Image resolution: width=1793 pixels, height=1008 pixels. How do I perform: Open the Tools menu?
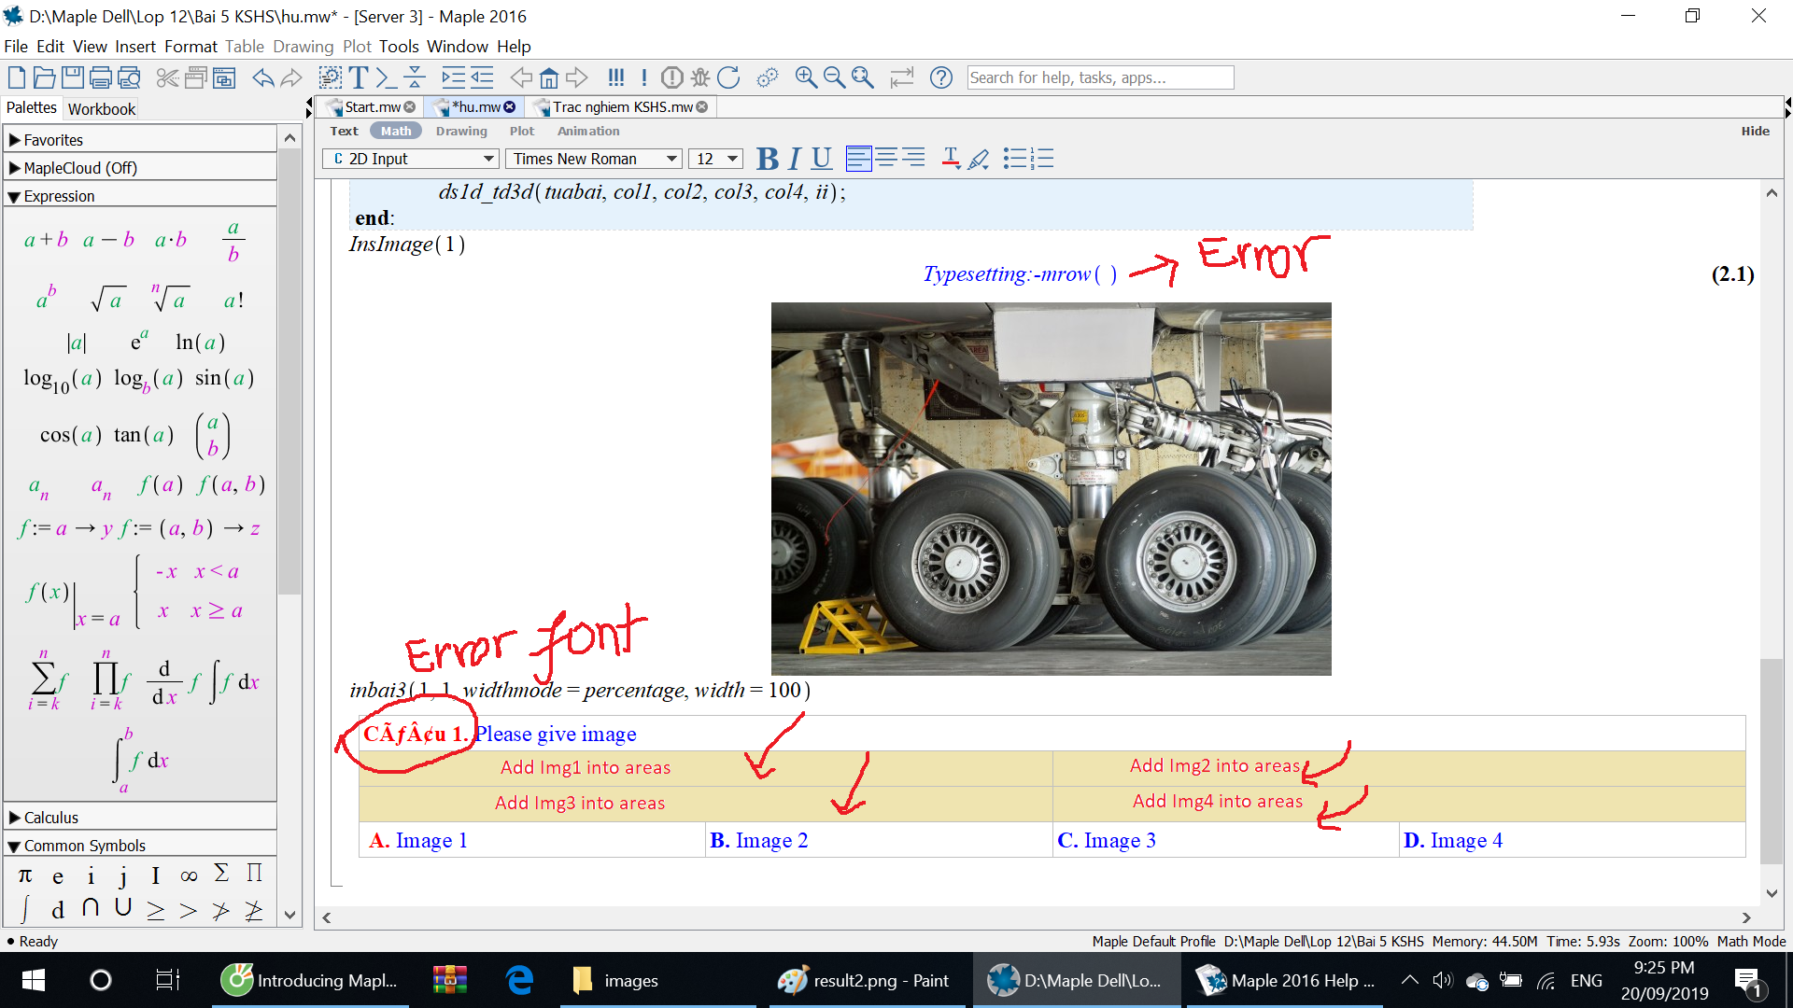tap(399, 46)
